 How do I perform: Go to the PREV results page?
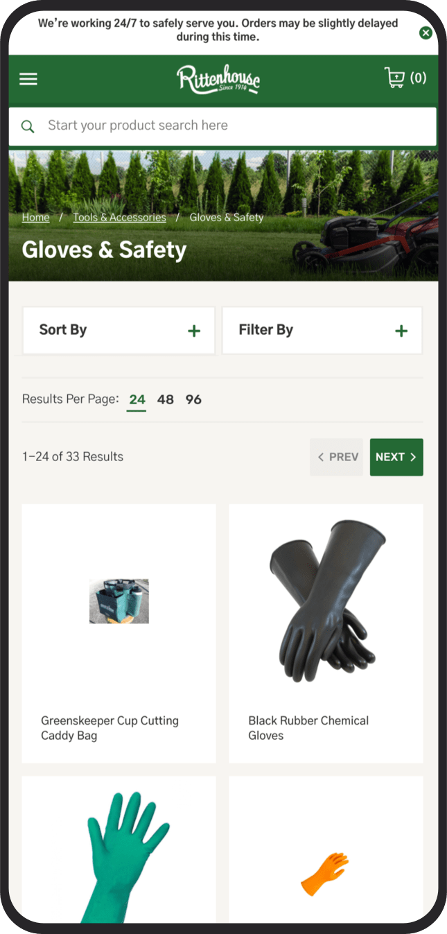tap(336, 457)
